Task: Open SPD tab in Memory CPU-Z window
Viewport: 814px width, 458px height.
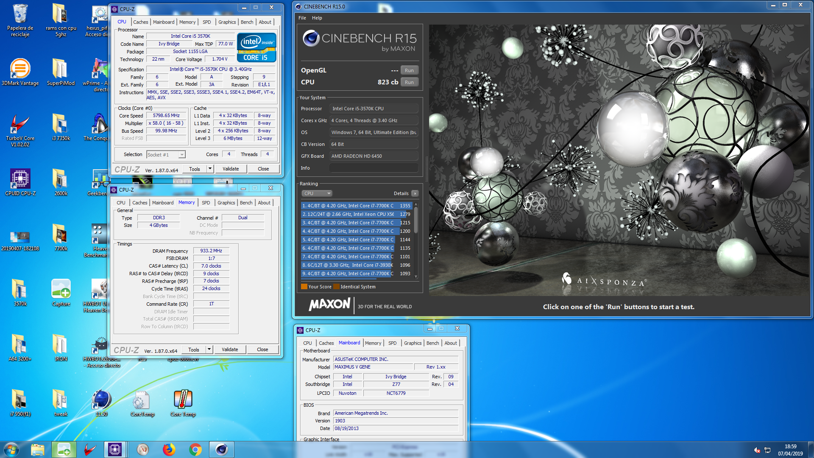Action: [x=206, y=203]
